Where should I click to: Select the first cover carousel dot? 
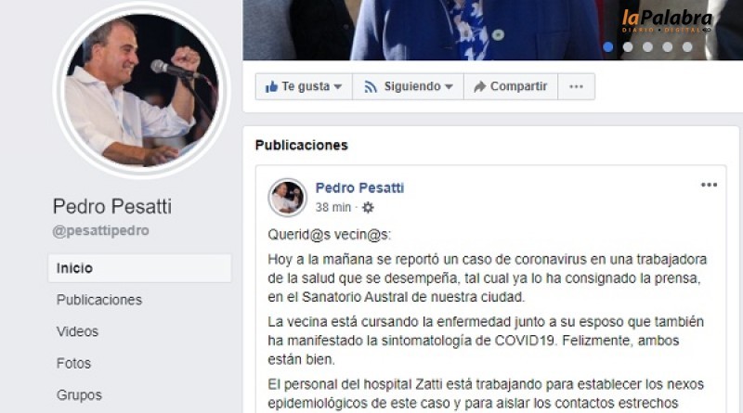608,47
